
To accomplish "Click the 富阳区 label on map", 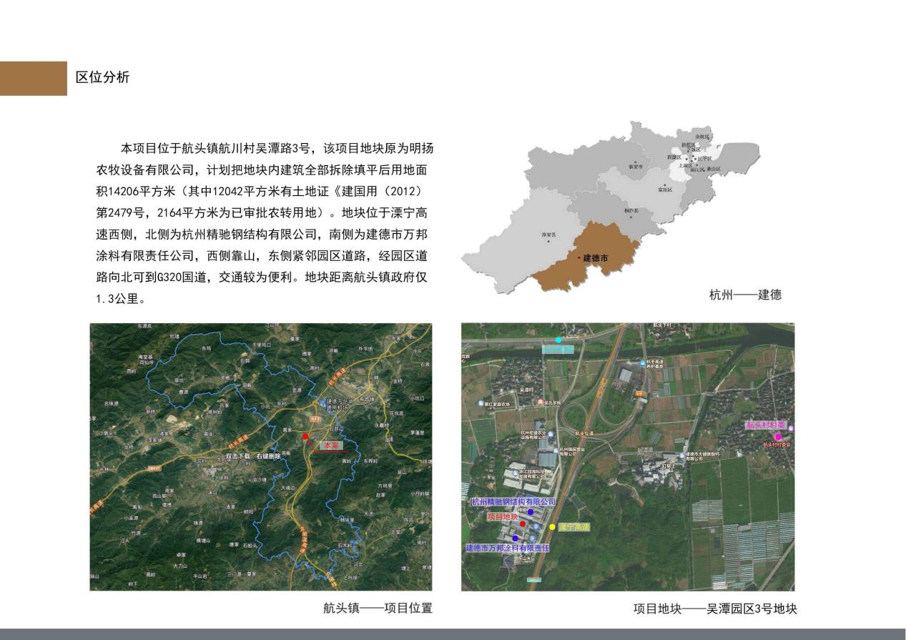I will (x=665, y=189).
